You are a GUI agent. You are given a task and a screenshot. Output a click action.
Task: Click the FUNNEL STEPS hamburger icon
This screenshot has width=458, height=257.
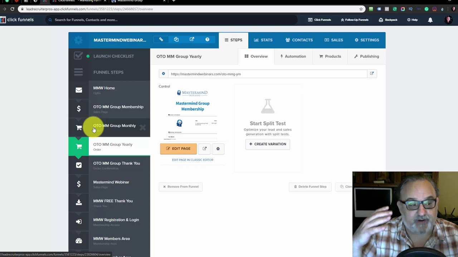point(78,72)
